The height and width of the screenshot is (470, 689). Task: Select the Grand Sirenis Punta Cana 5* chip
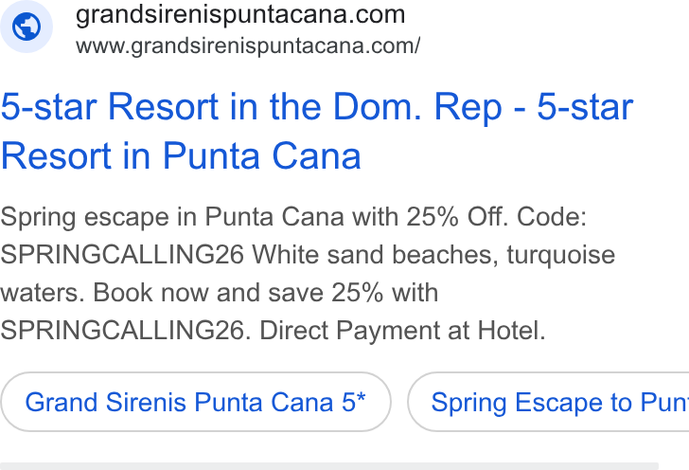pyautogui.click(x=196, y=402)
